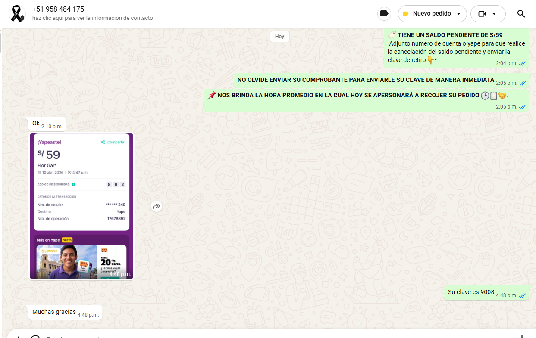Select the 'Su clave es 9008' message
Screen dimensions: 536x338
click(x=471, y=292)
